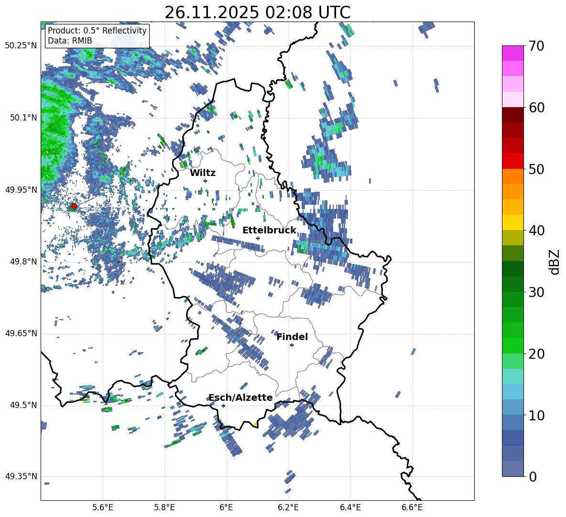Click the 49.35°N latitude label
Image resolution: width=566 pixels, height=517 pixels.
tap(21, 476)
